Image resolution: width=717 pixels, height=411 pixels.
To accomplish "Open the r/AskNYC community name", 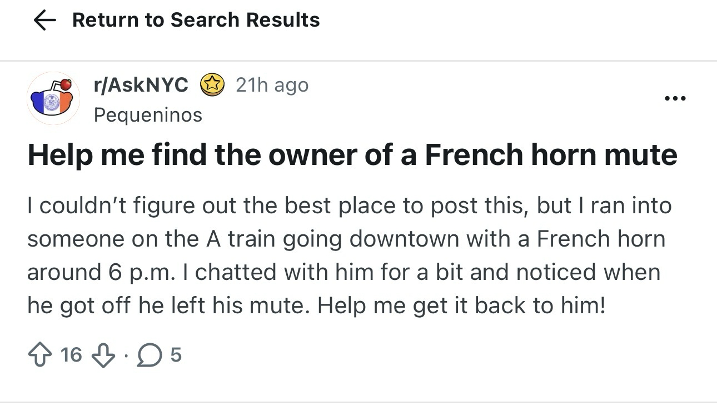I will tap(141, 85).
